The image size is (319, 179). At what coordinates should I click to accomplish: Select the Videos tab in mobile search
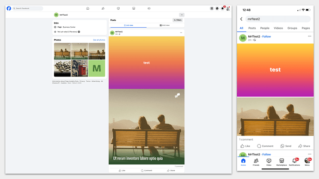pyautogui.click(x=278, y=28)
